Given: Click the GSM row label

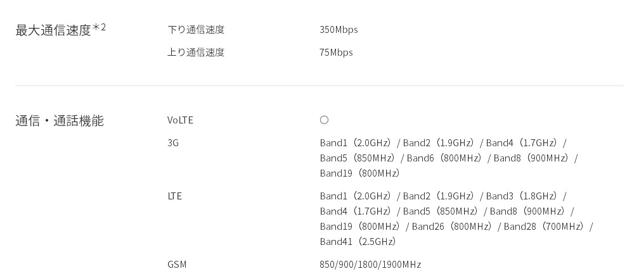Looking at the screenshot, I should (x=177, y=265).
